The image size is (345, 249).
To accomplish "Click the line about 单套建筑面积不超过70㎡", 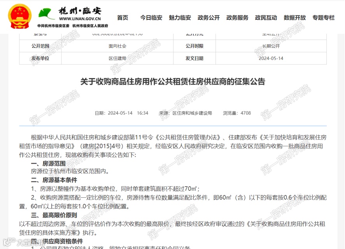I will tap(115, 189).
